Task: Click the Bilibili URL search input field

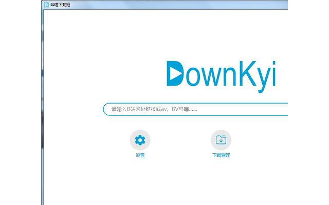Action: click(x=195, y=109)
